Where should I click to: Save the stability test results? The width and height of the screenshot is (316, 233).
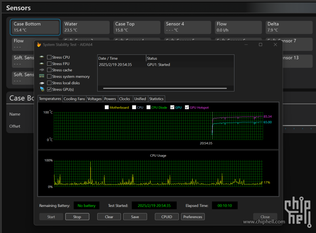135,217
